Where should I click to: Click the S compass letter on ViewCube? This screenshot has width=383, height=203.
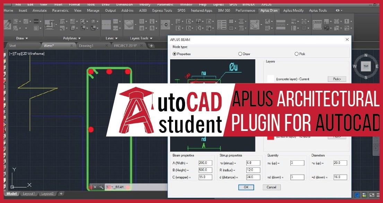pyautogui.click(x=366, y=78)
